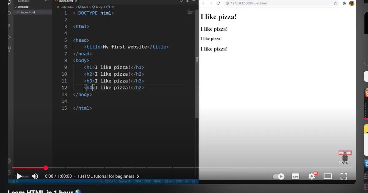The image size is (368, 193).
Task: Close the index.html editor tab
Action: [x=76, y=1]
